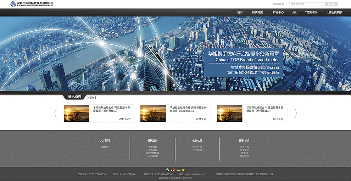Open 大事记 footer link
The width and height of the screenshot is (351, 181).
(x=244, y=153)
